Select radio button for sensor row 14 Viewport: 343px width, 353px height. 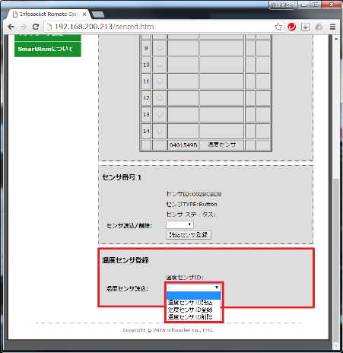coord(160,131)
